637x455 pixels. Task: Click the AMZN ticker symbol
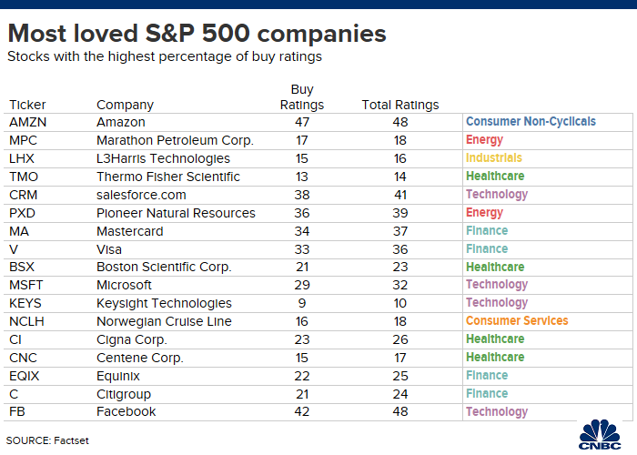(x=28, y=122)
